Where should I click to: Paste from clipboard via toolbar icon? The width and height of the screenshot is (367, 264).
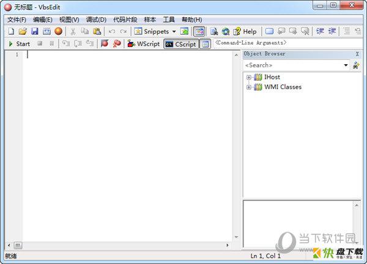click(x=97, y=31)
